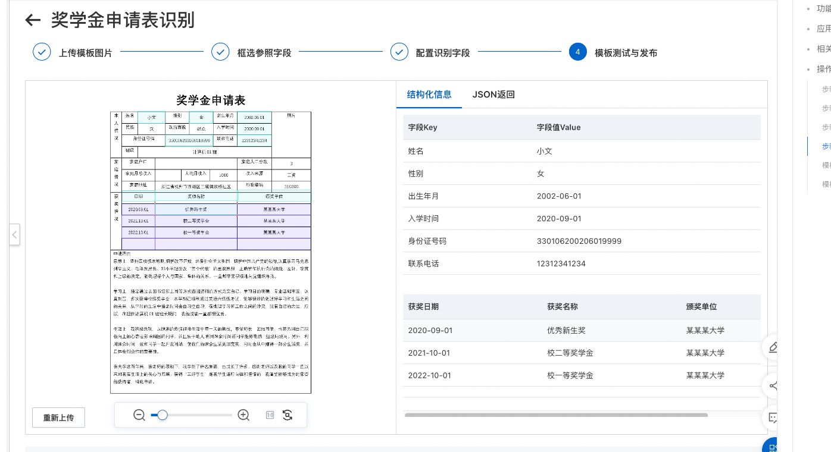Click the 重新上传 button
Screen dimensions: 831x452
(x=58, y=418)
